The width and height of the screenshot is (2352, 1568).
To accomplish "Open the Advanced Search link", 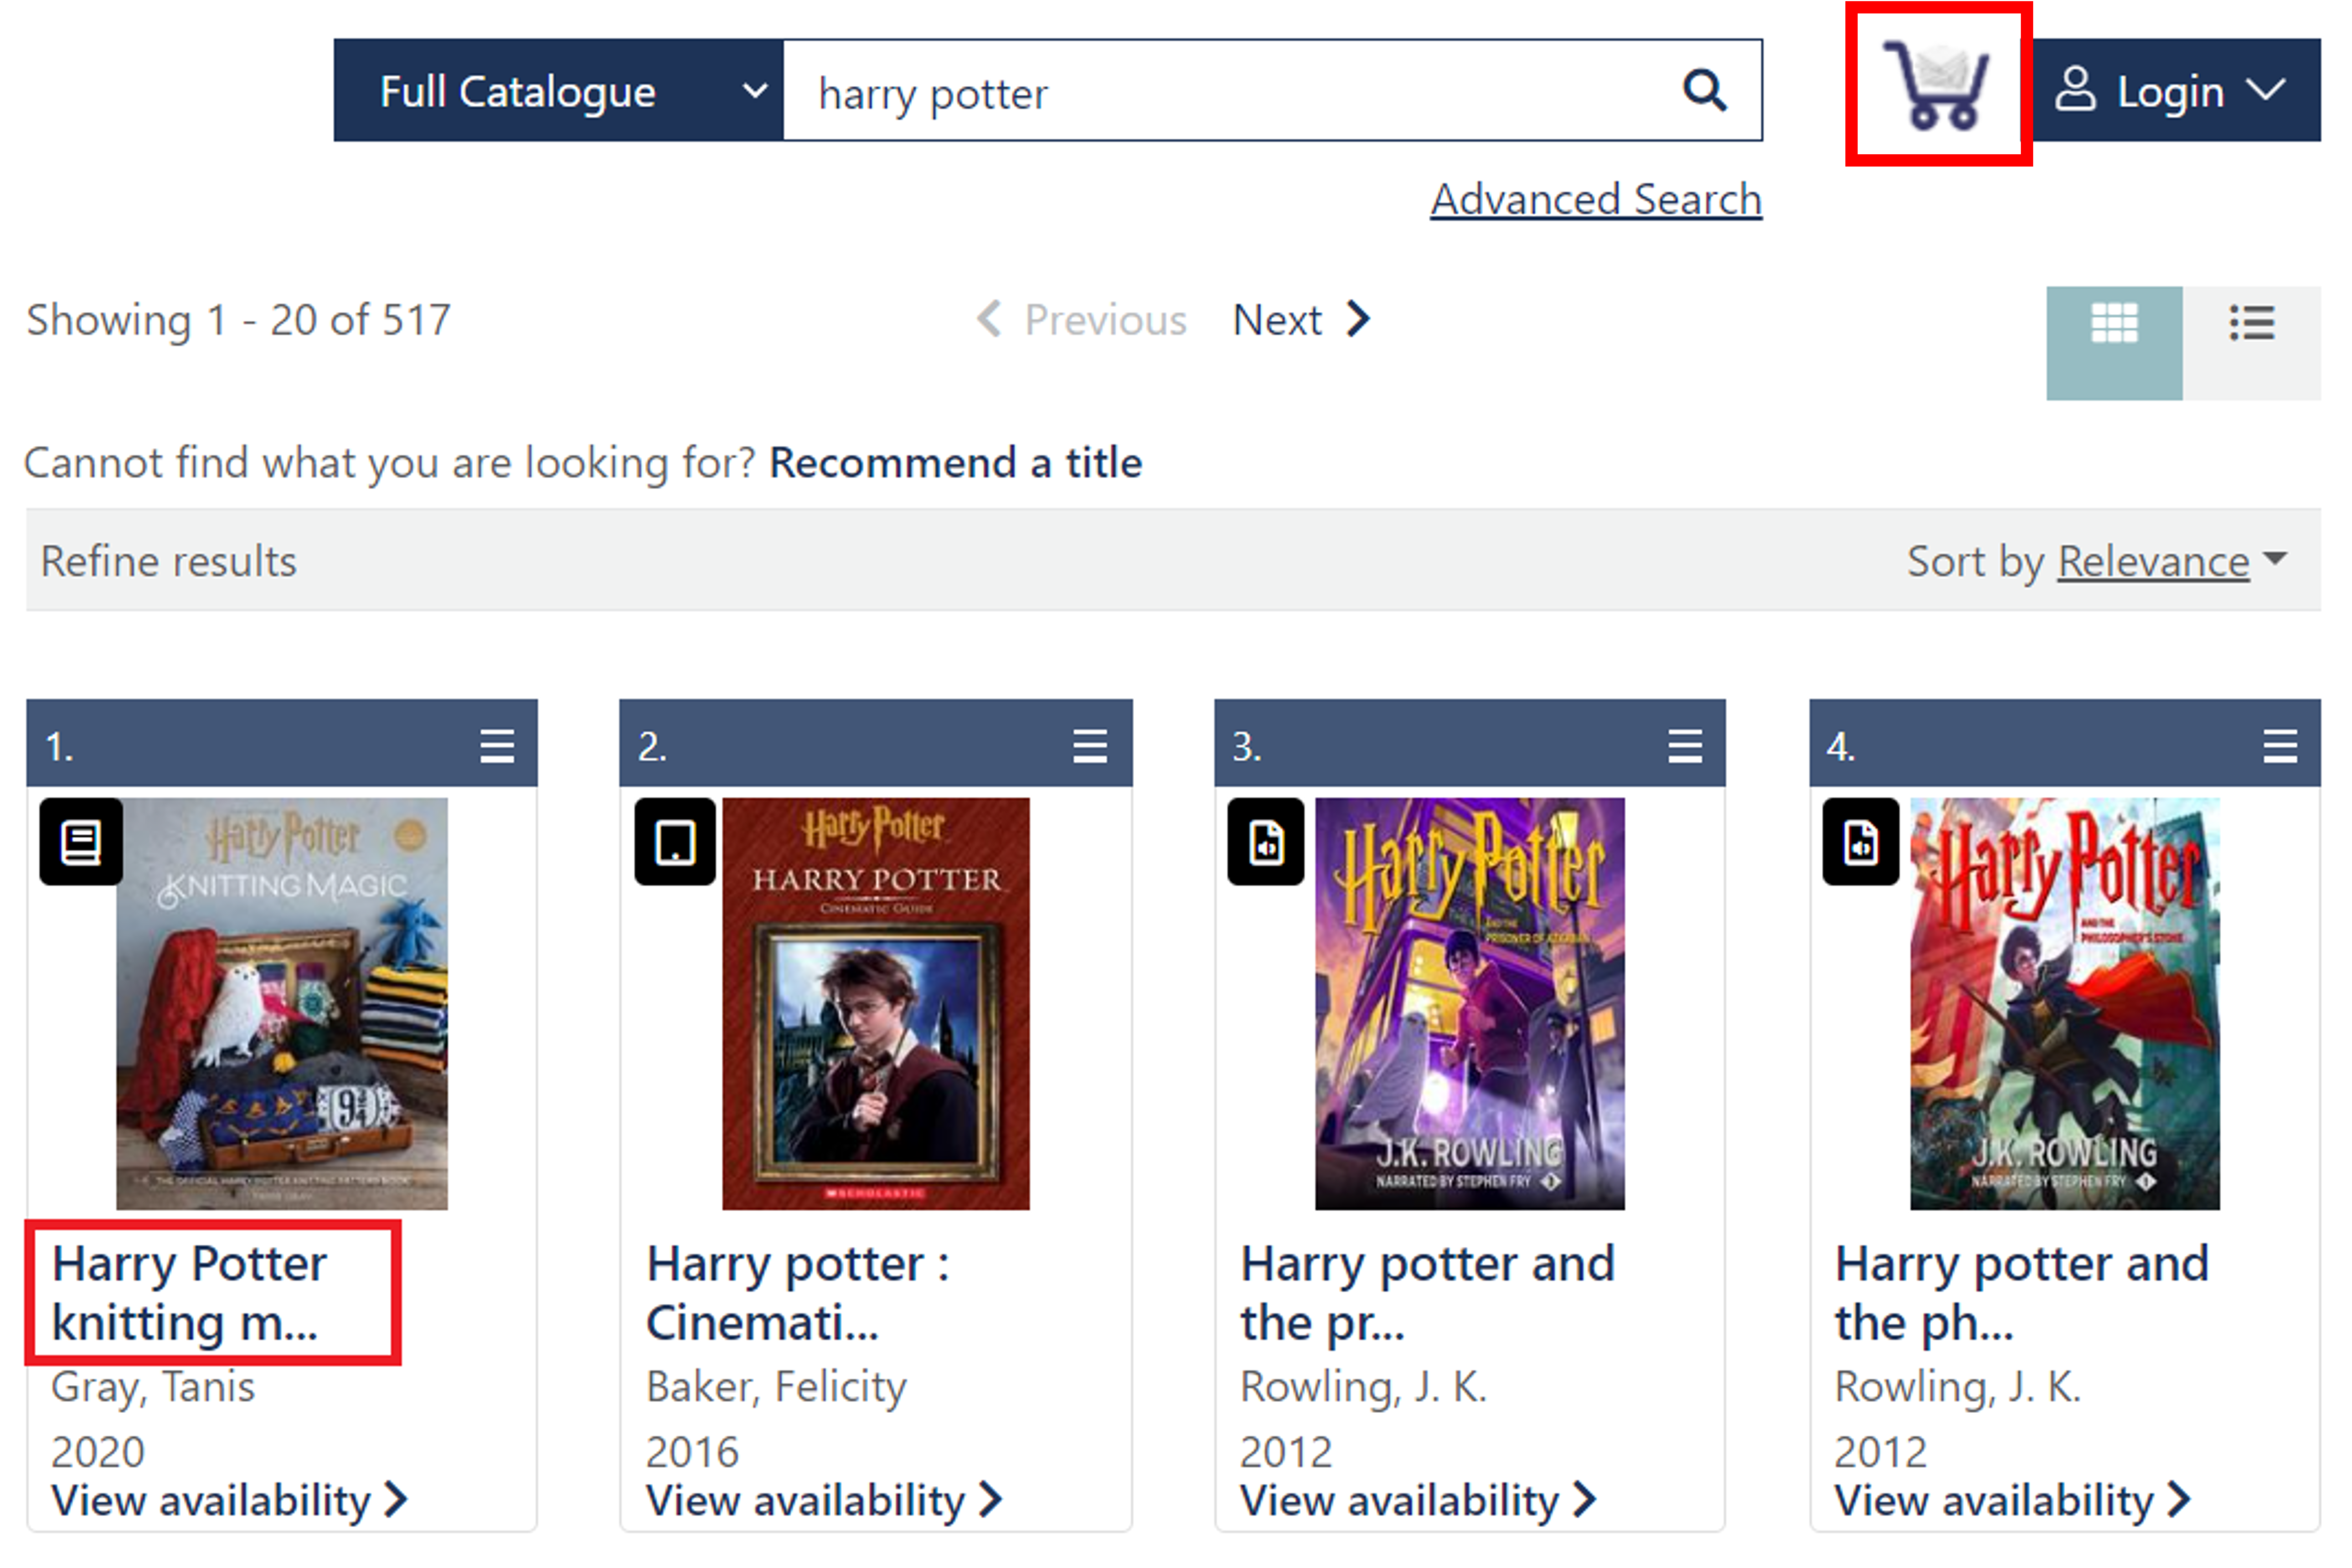I will pos(1595,200).
